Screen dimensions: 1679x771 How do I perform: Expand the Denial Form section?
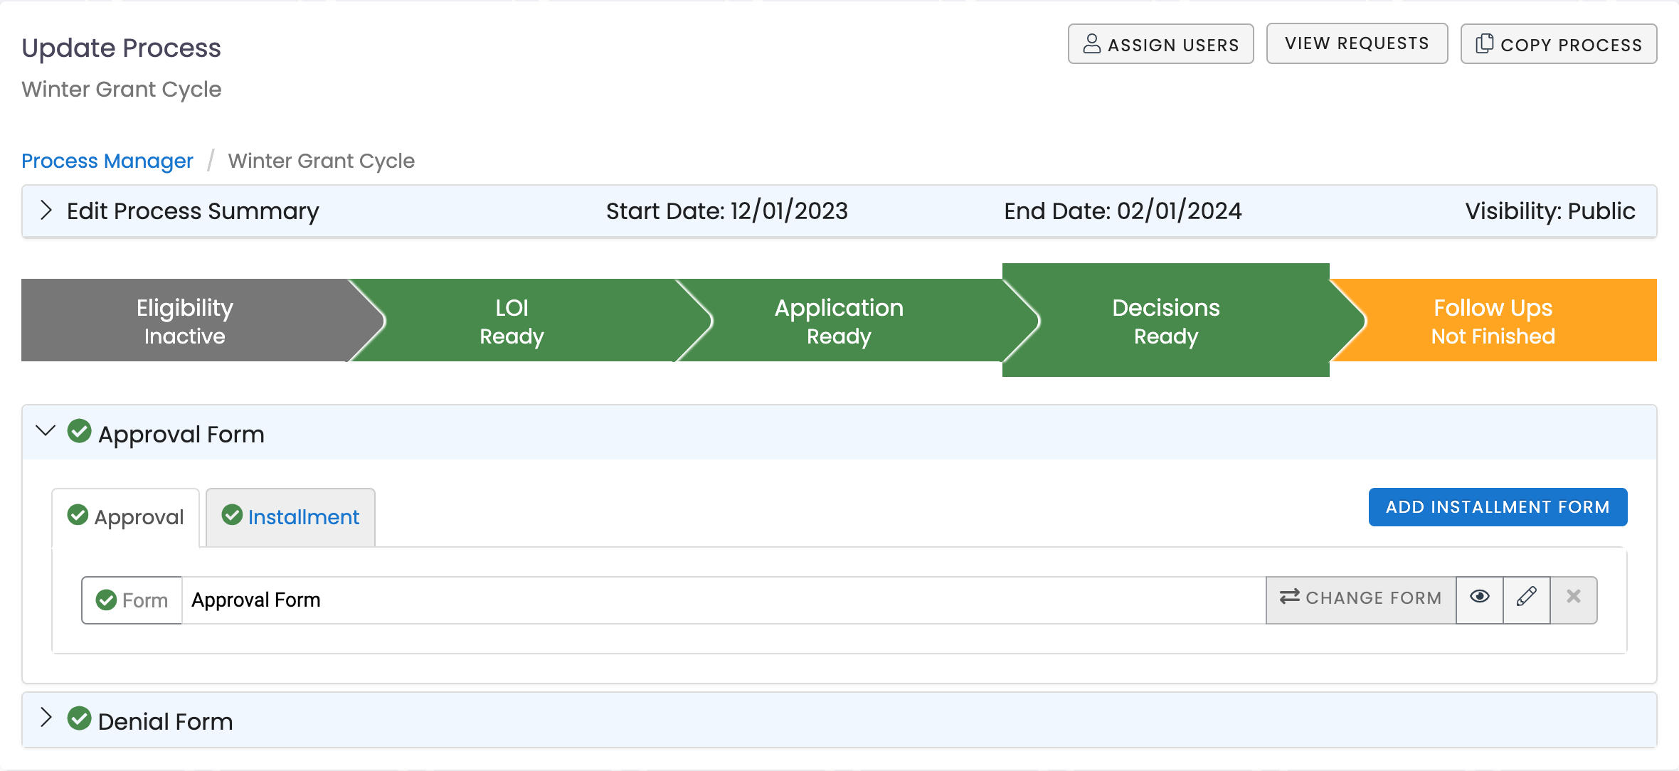pos(46,719)
